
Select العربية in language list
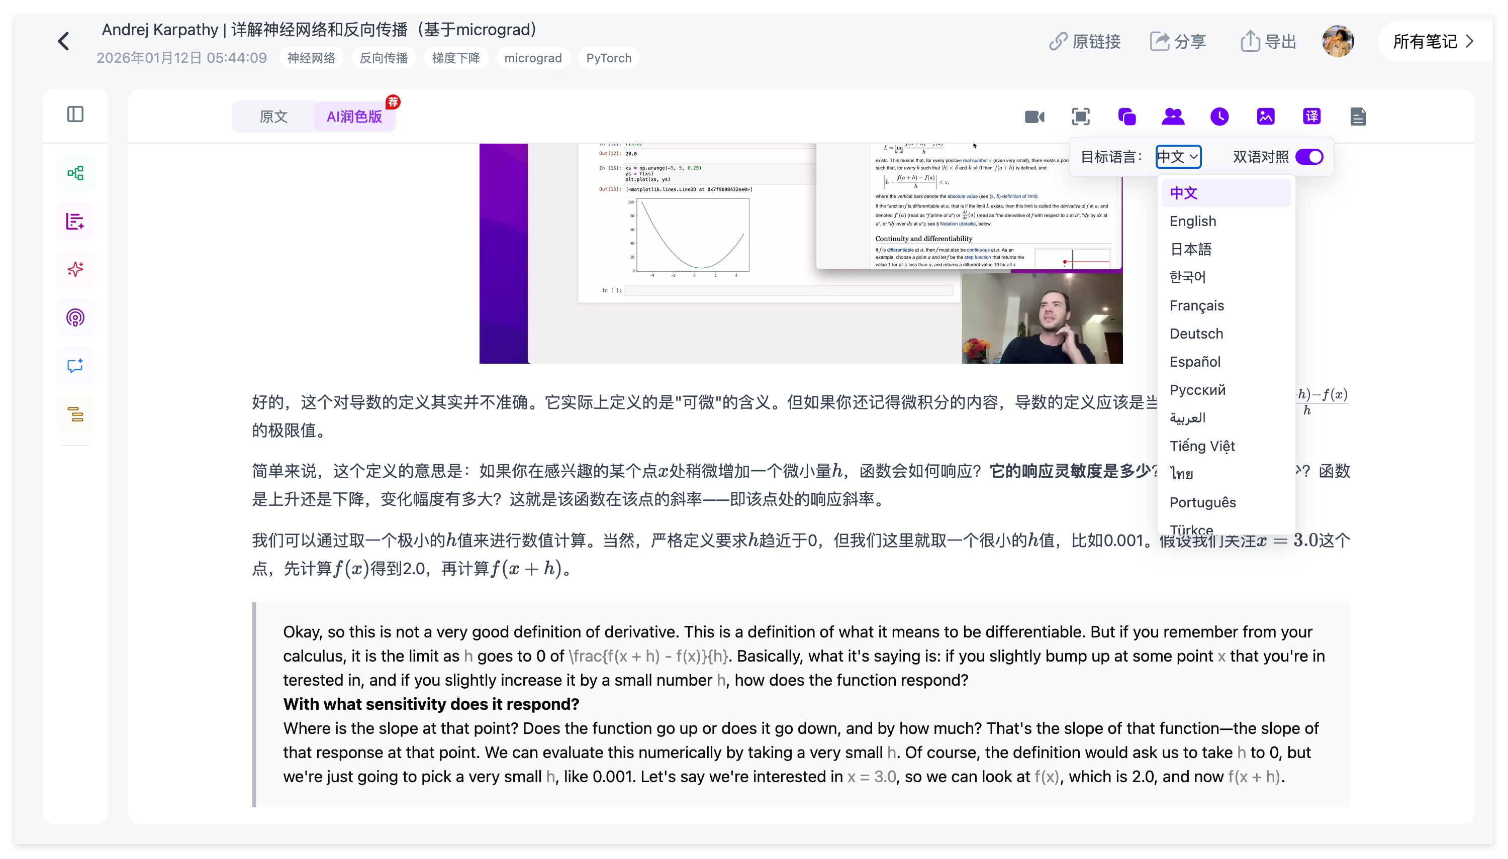(x=1226, y=418)
